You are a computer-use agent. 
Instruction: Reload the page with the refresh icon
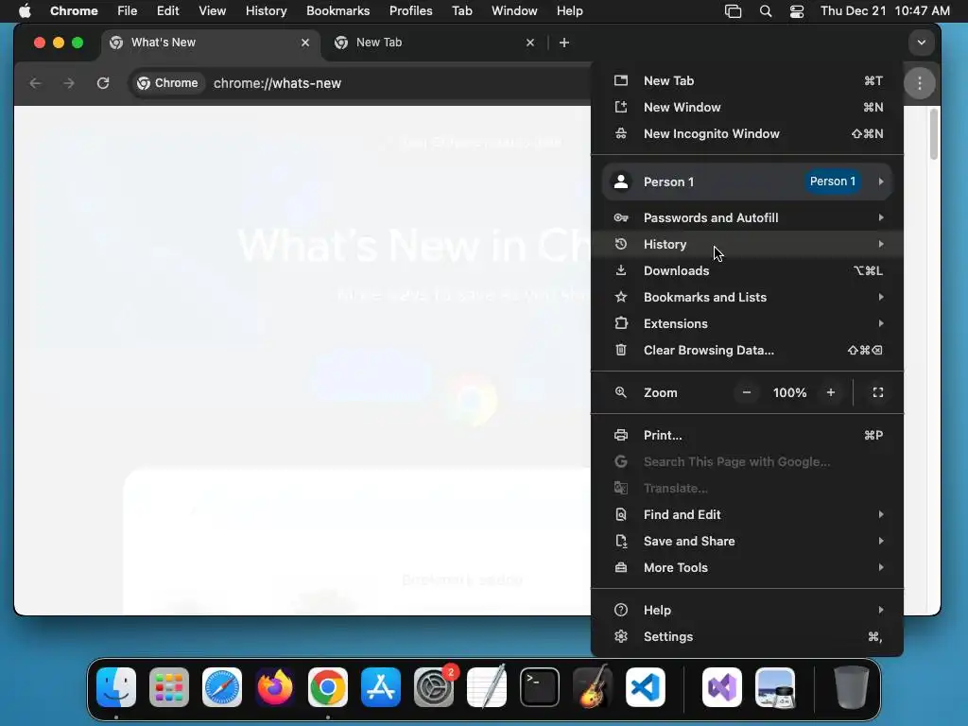coord(103,83)
